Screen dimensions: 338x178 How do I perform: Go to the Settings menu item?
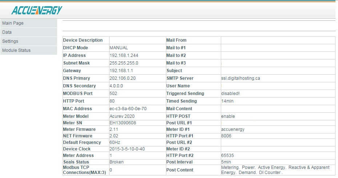tap(10, 41)
